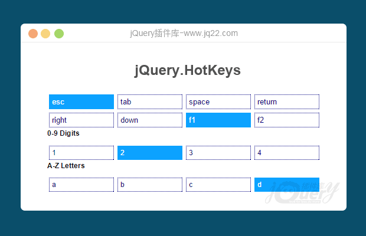Click the green window dot
366x236 pixels.
[x=59, y=34]
